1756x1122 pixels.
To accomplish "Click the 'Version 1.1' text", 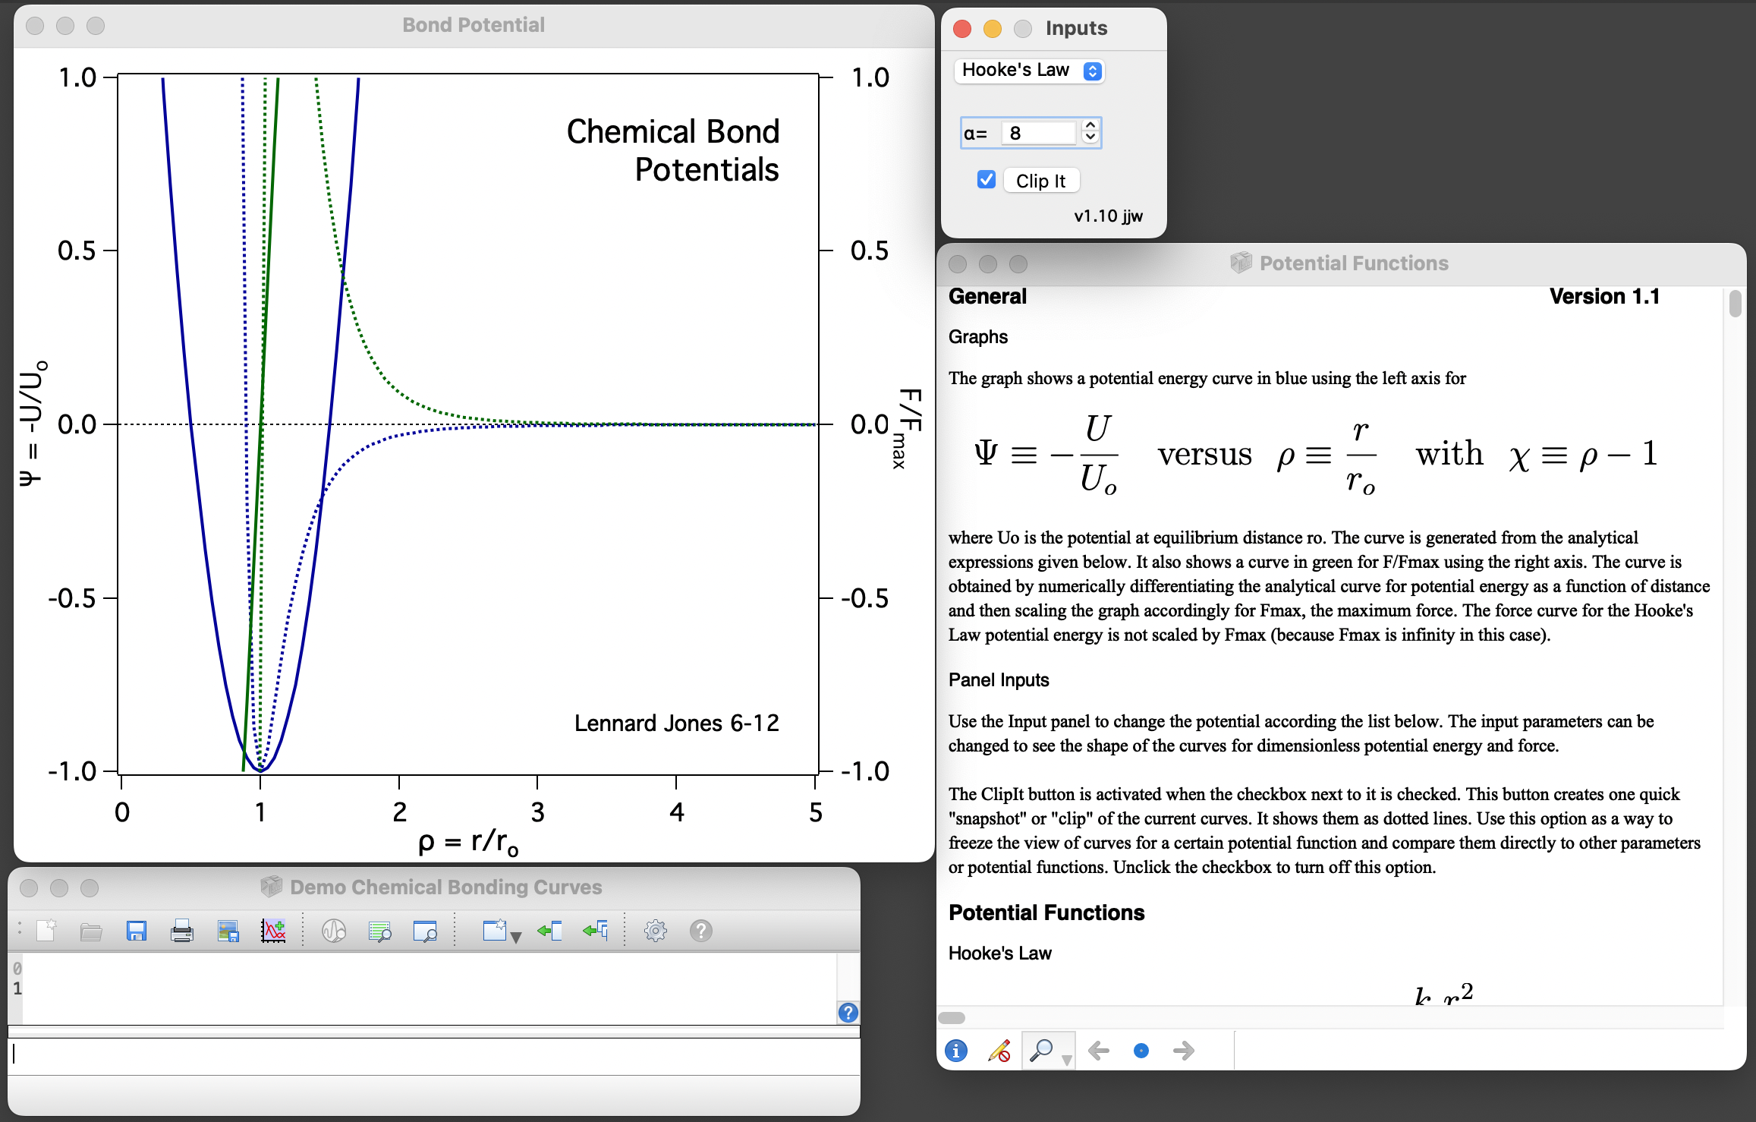I will [1604, 296].
